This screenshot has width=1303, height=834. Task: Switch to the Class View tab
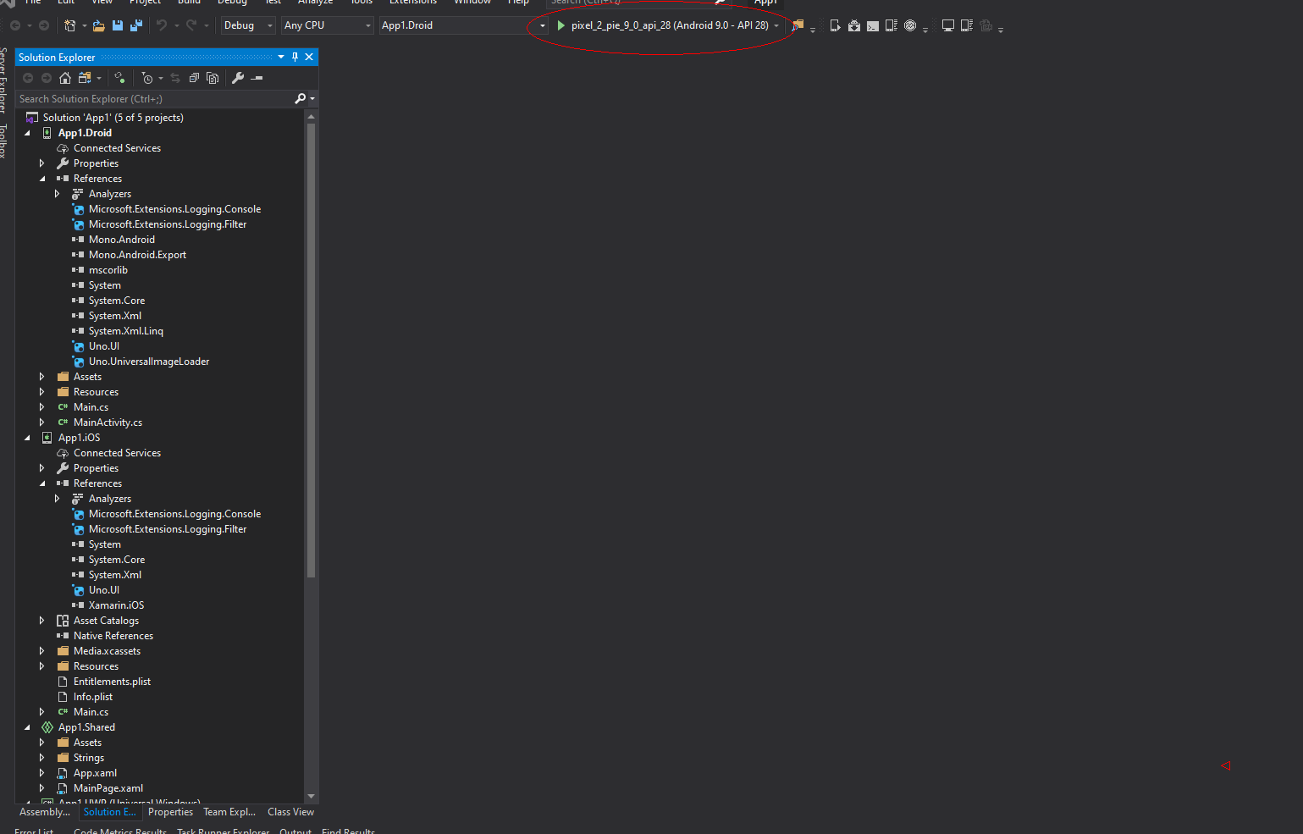(x=290, y=812)
